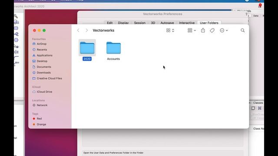Viewport: 278px width, 156px height.
Task: Select the Mirror tool in Vectorworks palette
Action: pyautogui.click(x=16, y=52)
